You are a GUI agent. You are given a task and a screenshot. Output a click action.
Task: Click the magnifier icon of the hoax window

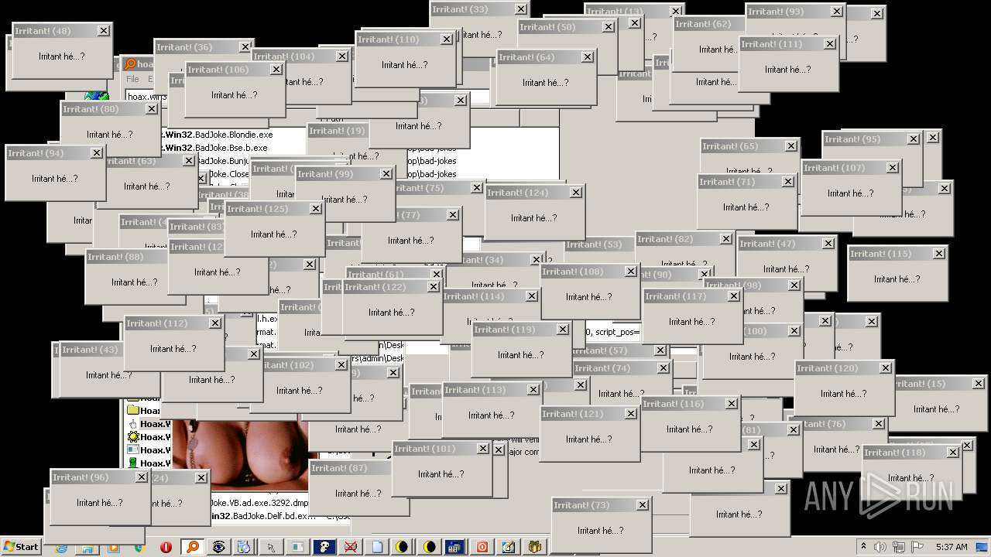click(130, 64)
